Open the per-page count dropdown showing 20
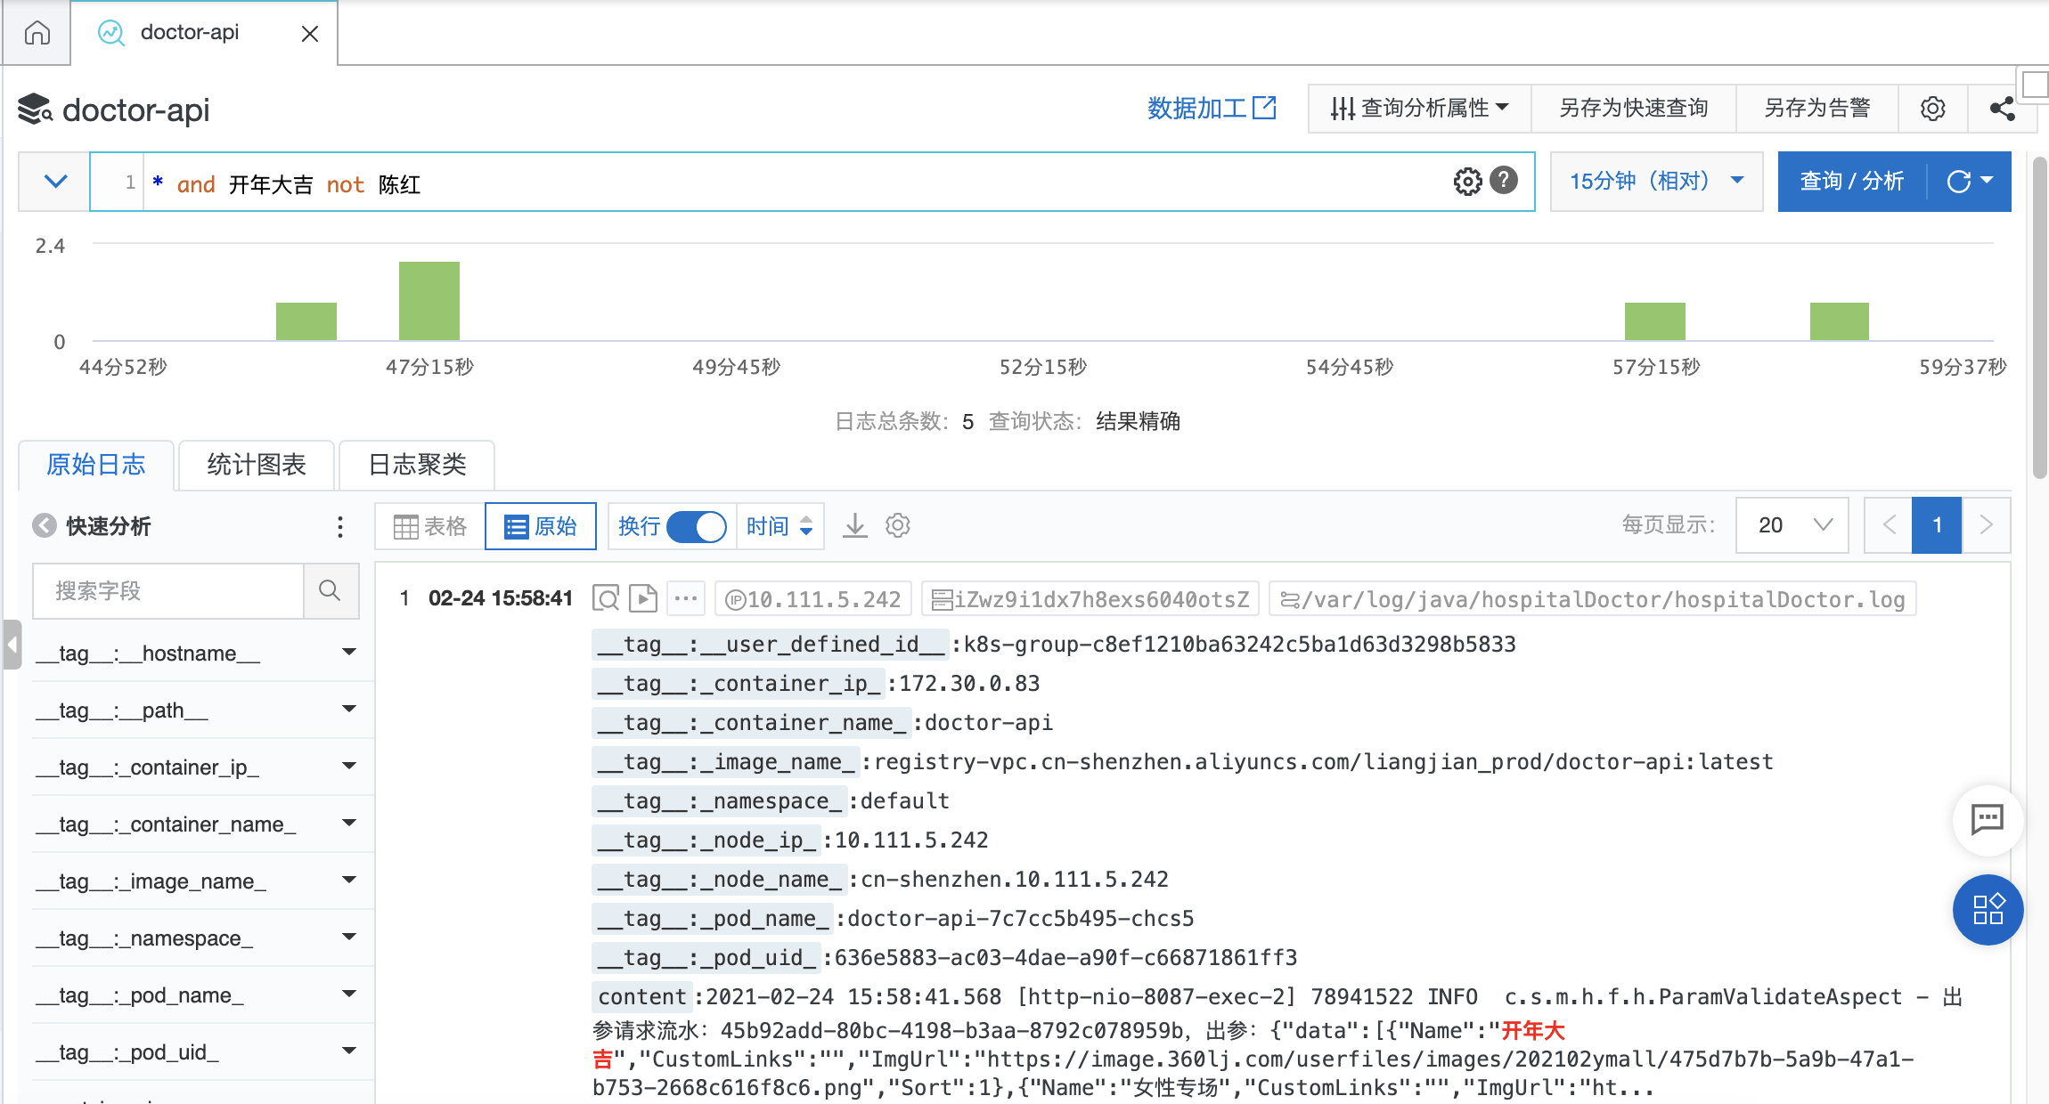This screenshot has width=2049, height=1104. pos(1792,525)
